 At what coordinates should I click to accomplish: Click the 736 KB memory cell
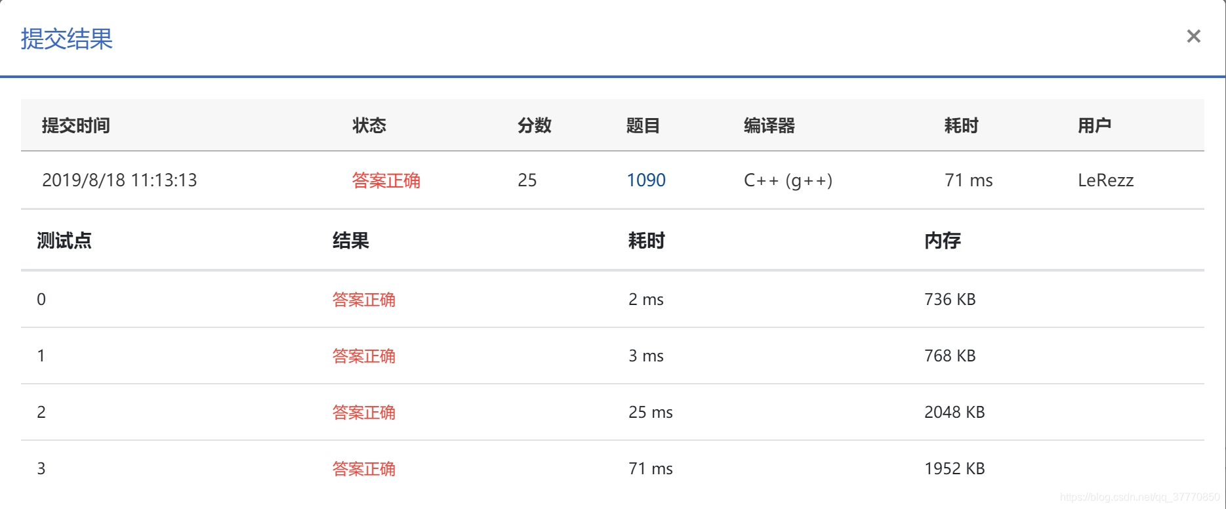(950, 299)
